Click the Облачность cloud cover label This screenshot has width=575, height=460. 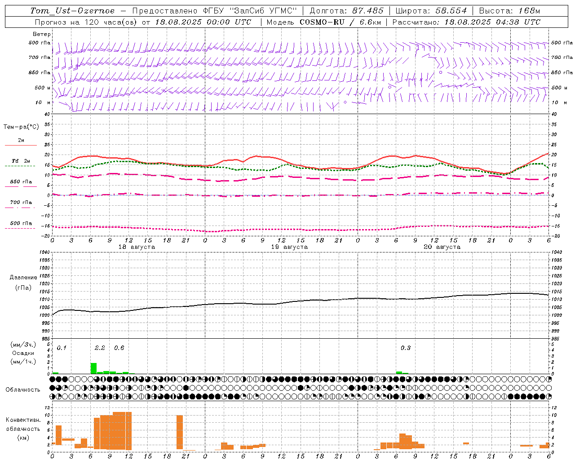click(23, 389)
